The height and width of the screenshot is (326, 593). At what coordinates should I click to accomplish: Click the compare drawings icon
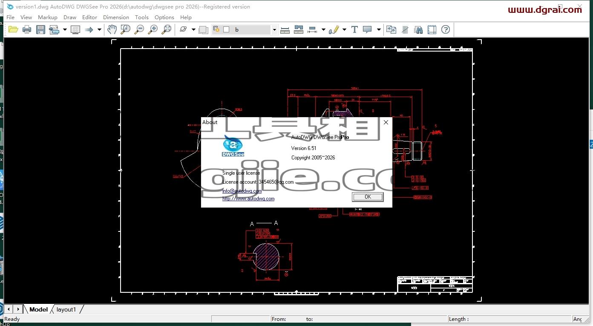click(x=391, y=29)
